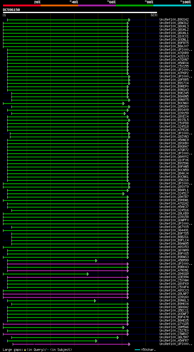Select the UniRef100_Q9XEI4 label
The width and height of the screenshot is (194, 352).
point(174,116)
